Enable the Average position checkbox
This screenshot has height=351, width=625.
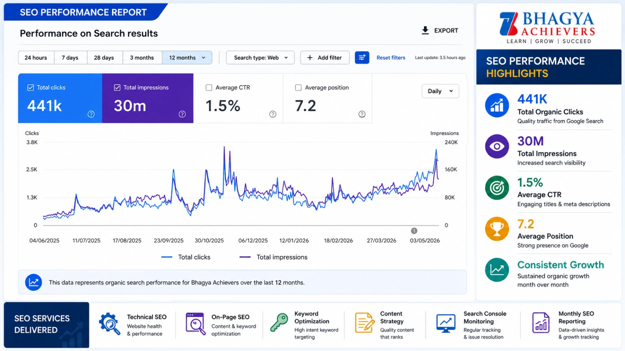[298, 88]
